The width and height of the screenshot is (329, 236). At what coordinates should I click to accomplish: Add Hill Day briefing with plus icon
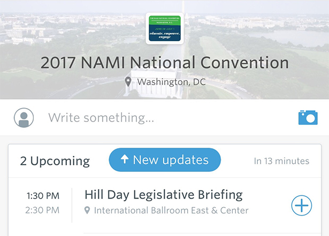302,204
